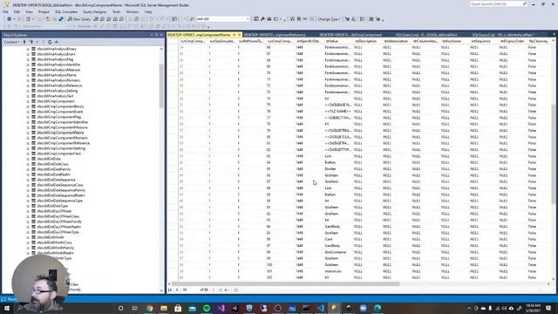Go to next record in grid navigator

pyautogui.click(x=214, y=290)
